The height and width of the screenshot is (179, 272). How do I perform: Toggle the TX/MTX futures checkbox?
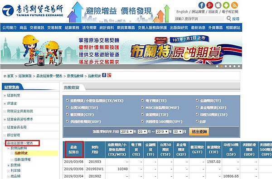pyautogui.click(x=68, y=100)
